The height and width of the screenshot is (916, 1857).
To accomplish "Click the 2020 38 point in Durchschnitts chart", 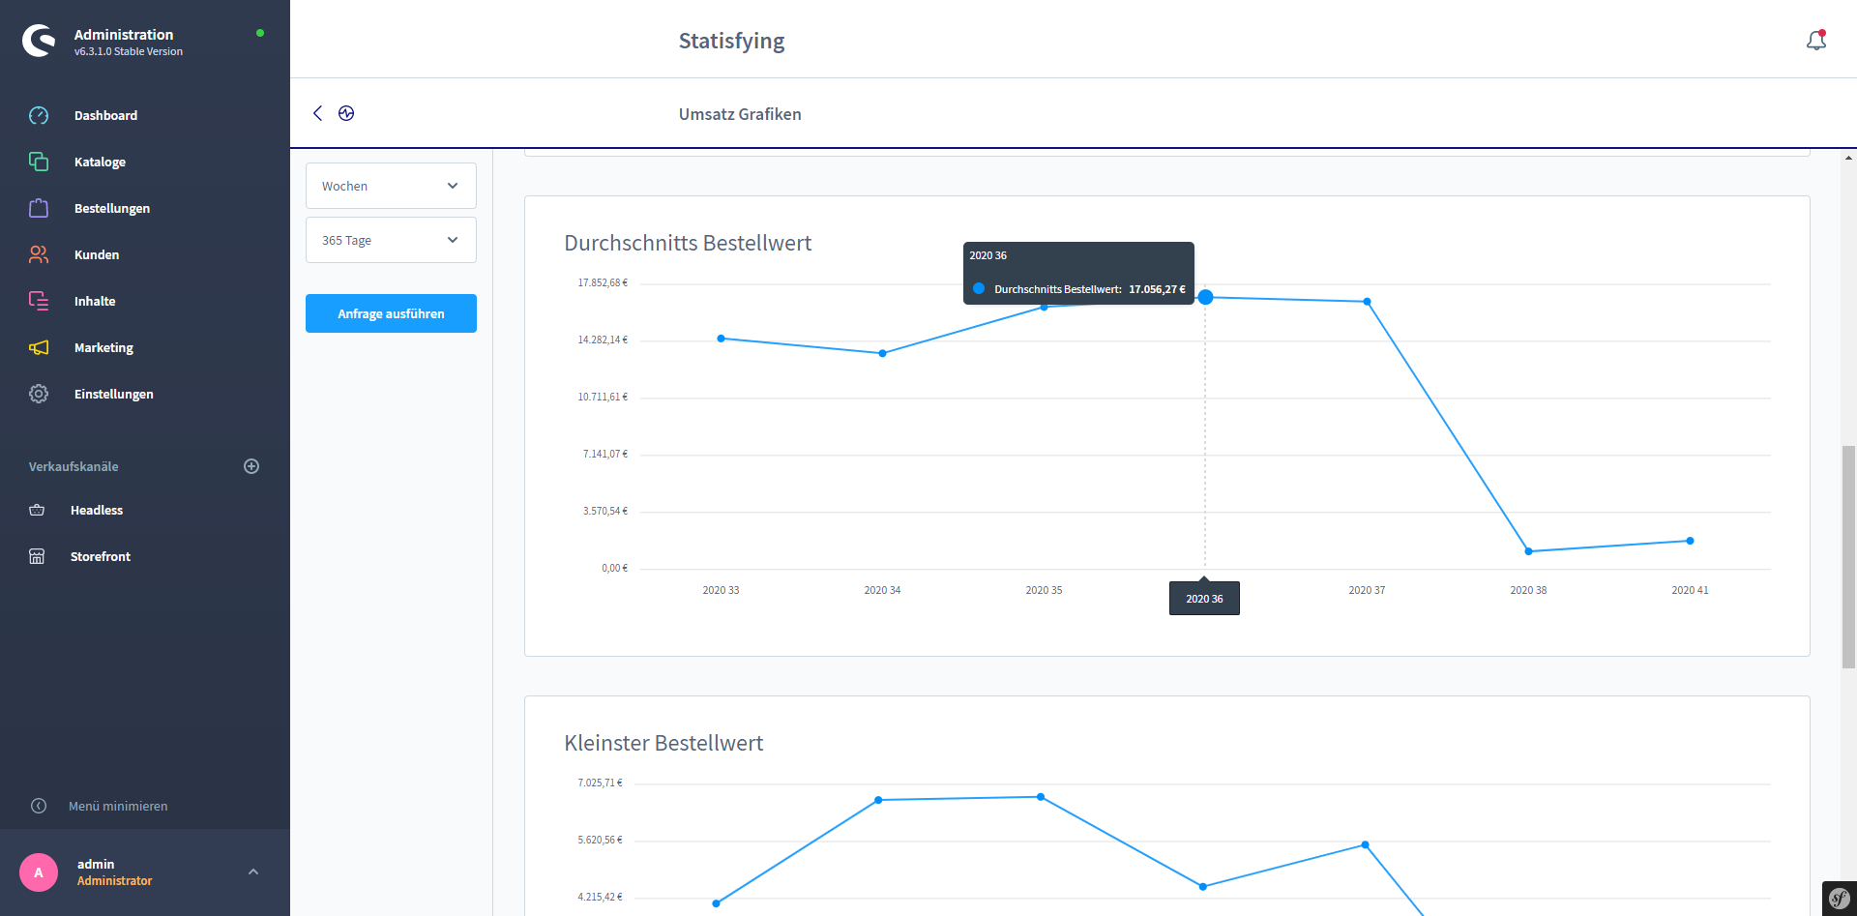I will coord(1528,551).
